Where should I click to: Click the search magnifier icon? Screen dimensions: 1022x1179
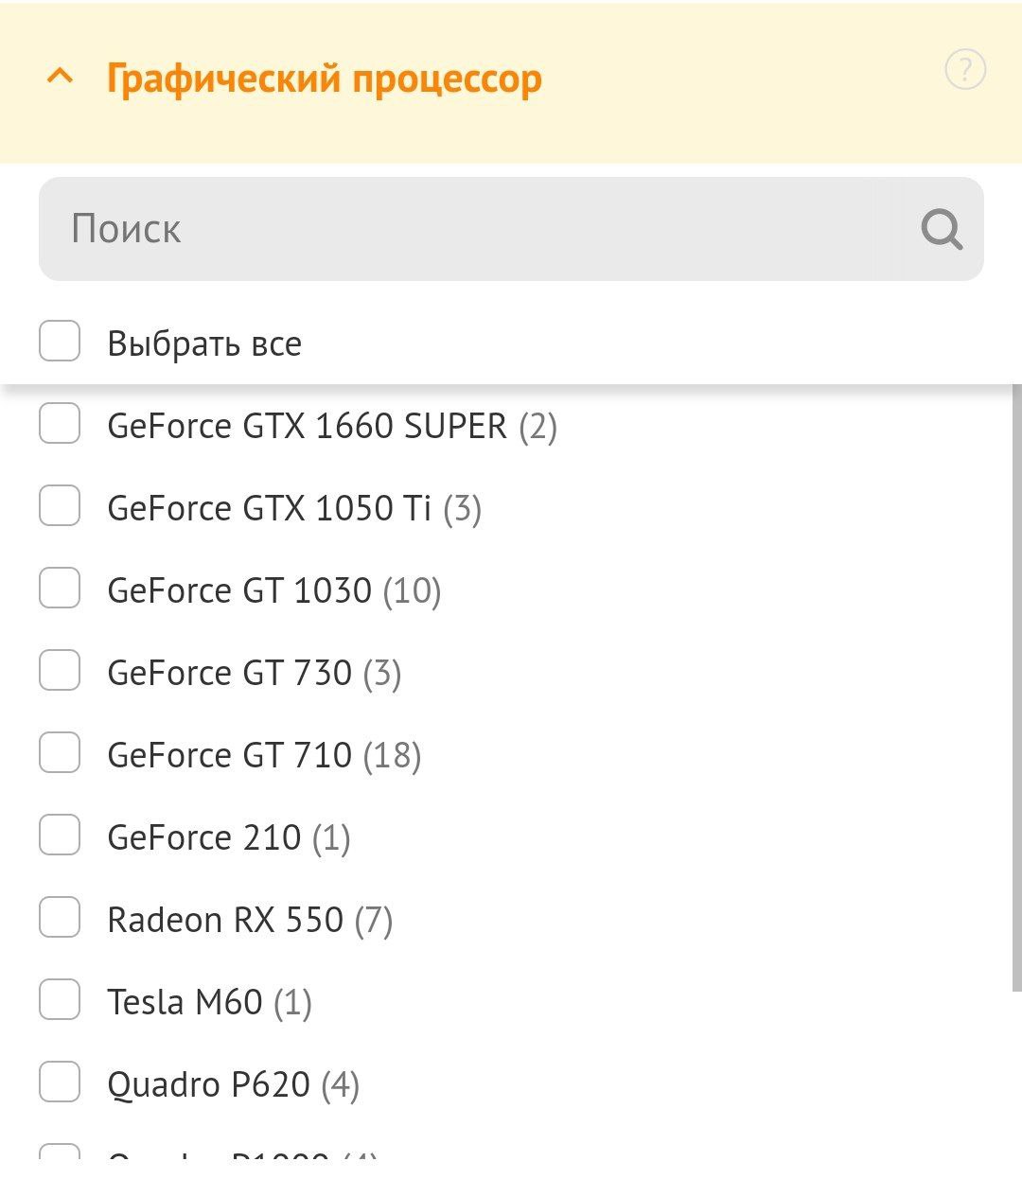point(942,229)
